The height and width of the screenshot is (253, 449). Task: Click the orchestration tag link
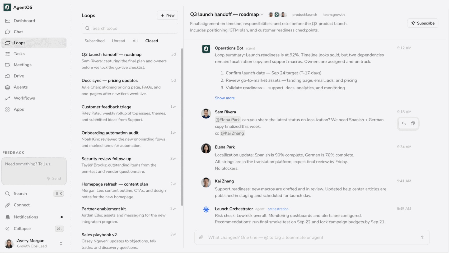[278, 209]
